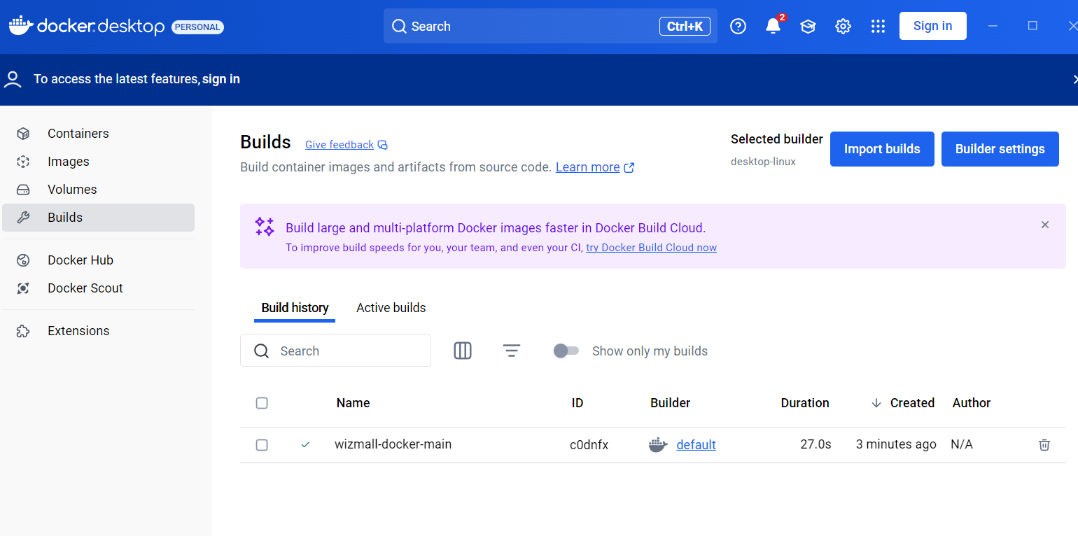Open Volumes in the sidebar
The height and width of the screenshot is (536, 1078).
pyautogui.click(x=99, y=190)
